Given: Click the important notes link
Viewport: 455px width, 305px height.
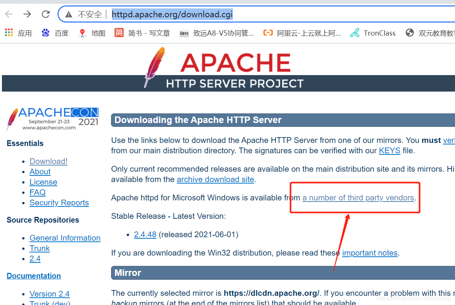Looking at the screenshot, I should coord(370,253).
